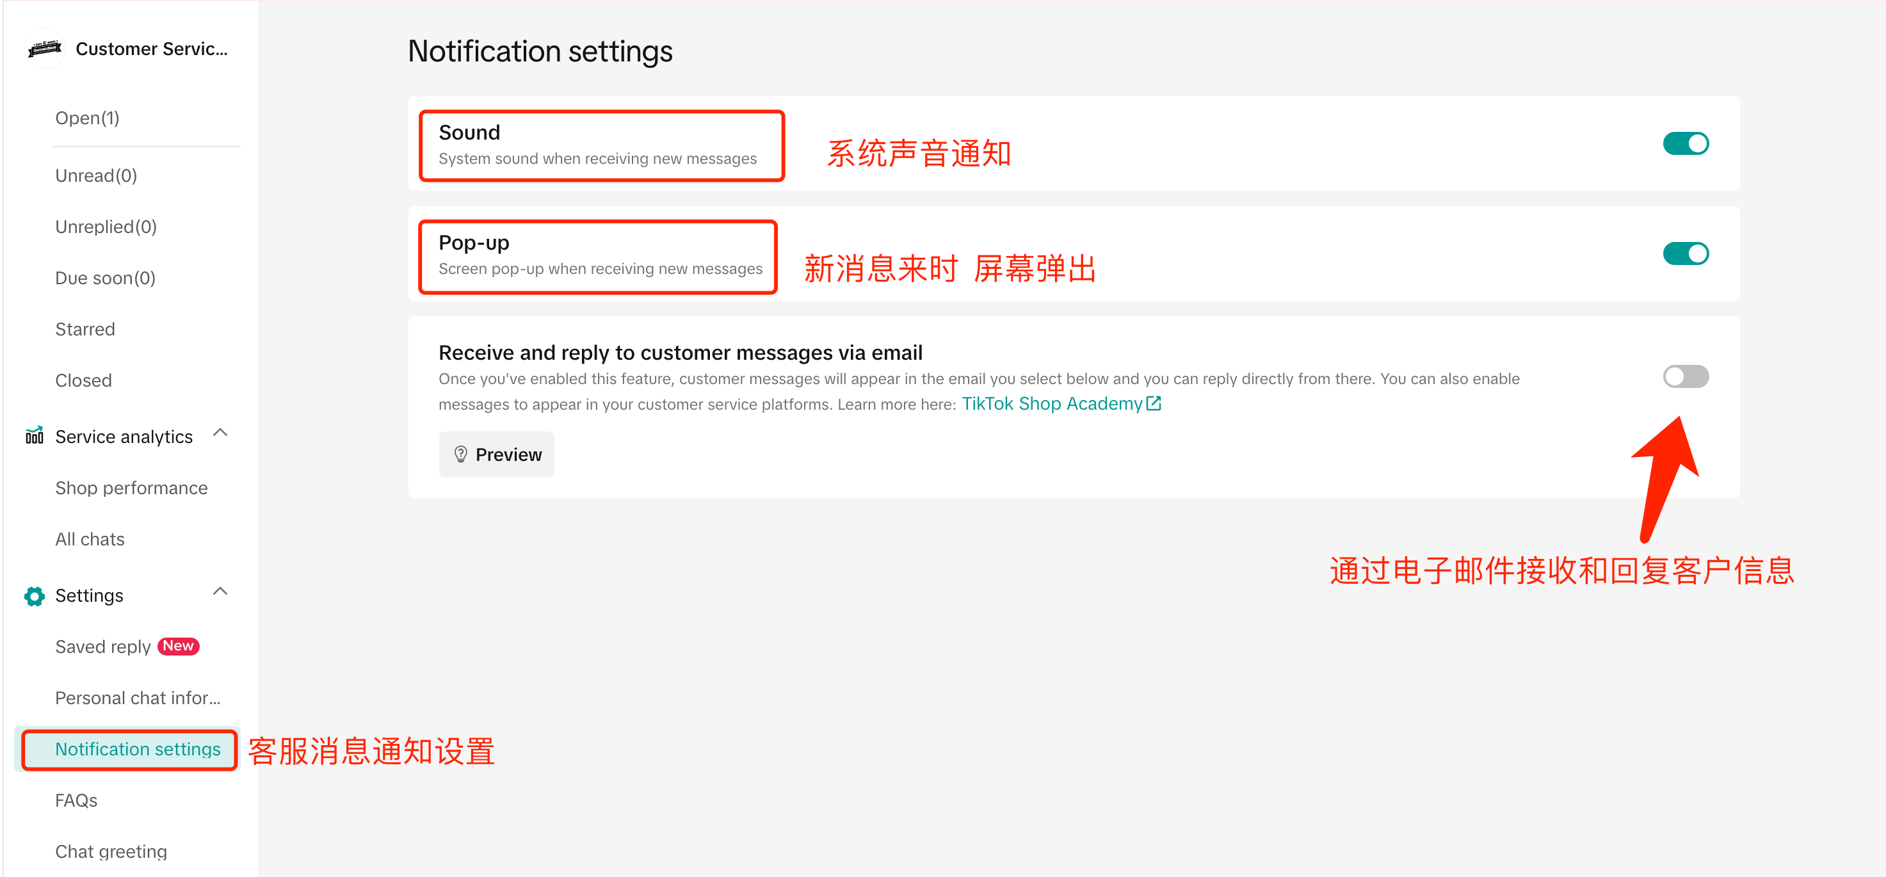The image size is (1886, 877).
Task: Select Shop performance in the sidebar
Action: pos(131,488)
